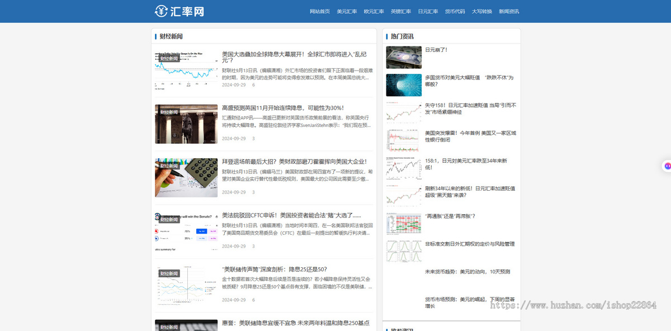Open 货币代码 navigation item

(x=455, y=11)
